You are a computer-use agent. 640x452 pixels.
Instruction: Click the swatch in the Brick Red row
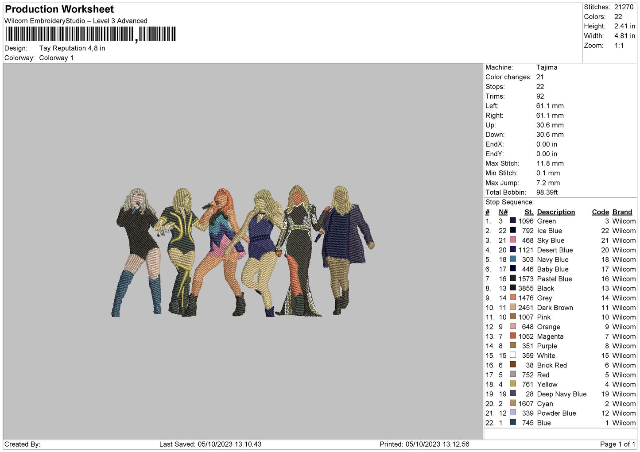(512, 364)
